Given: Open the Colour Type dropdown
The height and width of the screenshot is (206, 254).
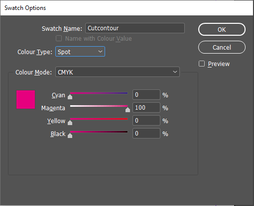Looking at the screenshot, I should click(x=80, y=52).
